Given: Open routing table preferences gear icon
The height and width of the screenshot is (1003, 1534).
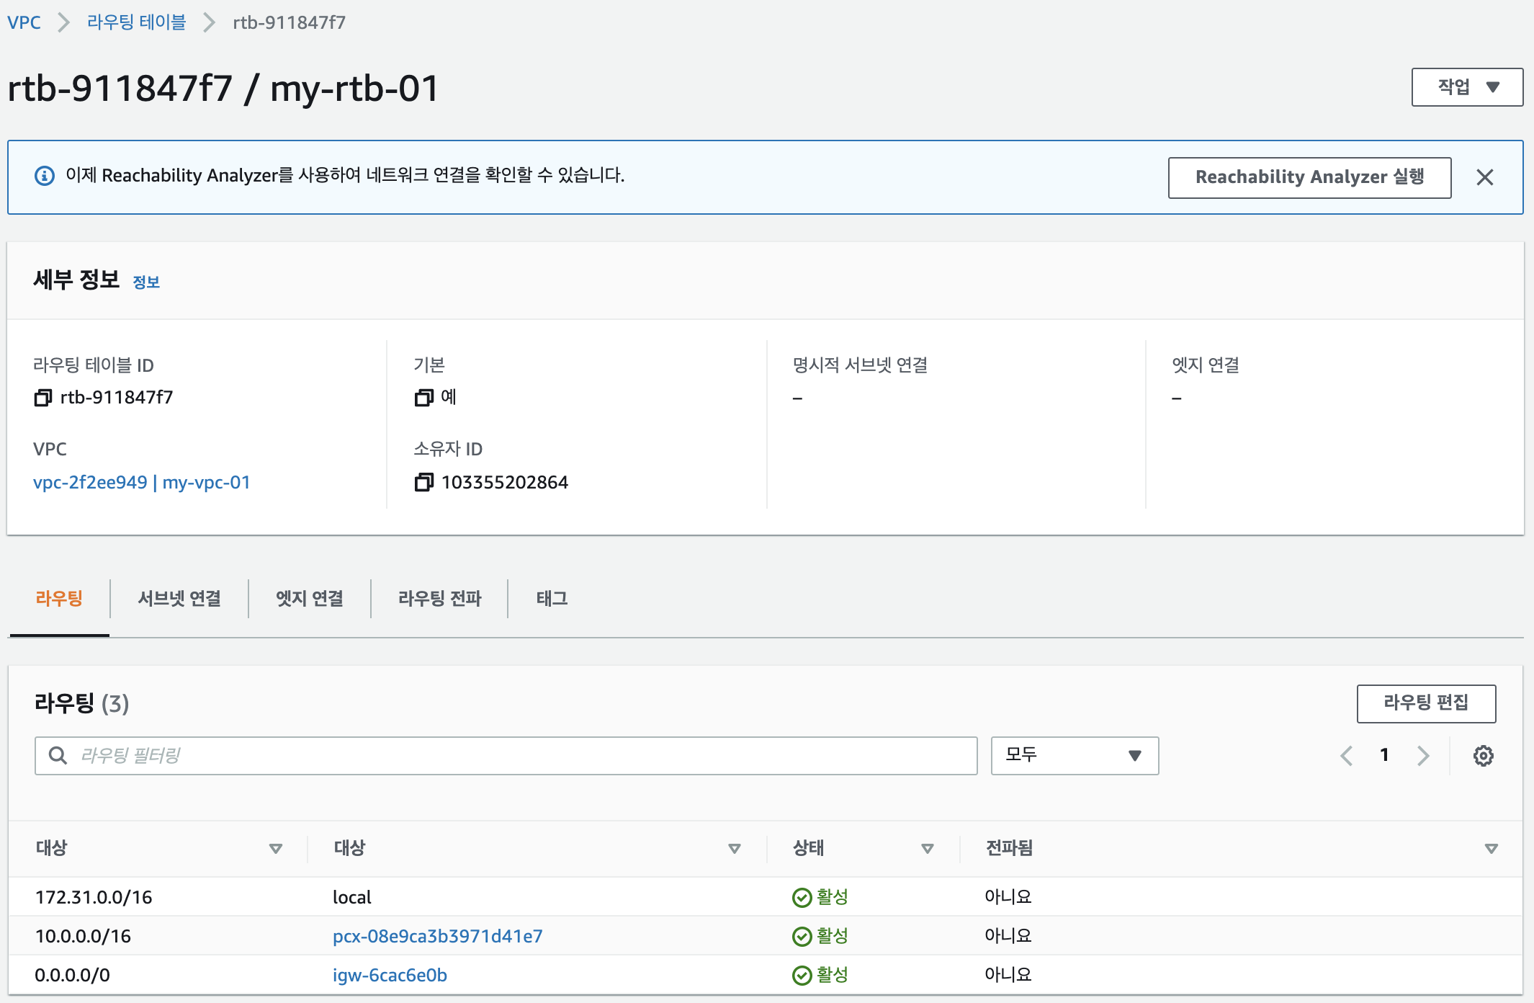Looking at the screenshot, I should pyautogui.click(x=1483, y=756).
